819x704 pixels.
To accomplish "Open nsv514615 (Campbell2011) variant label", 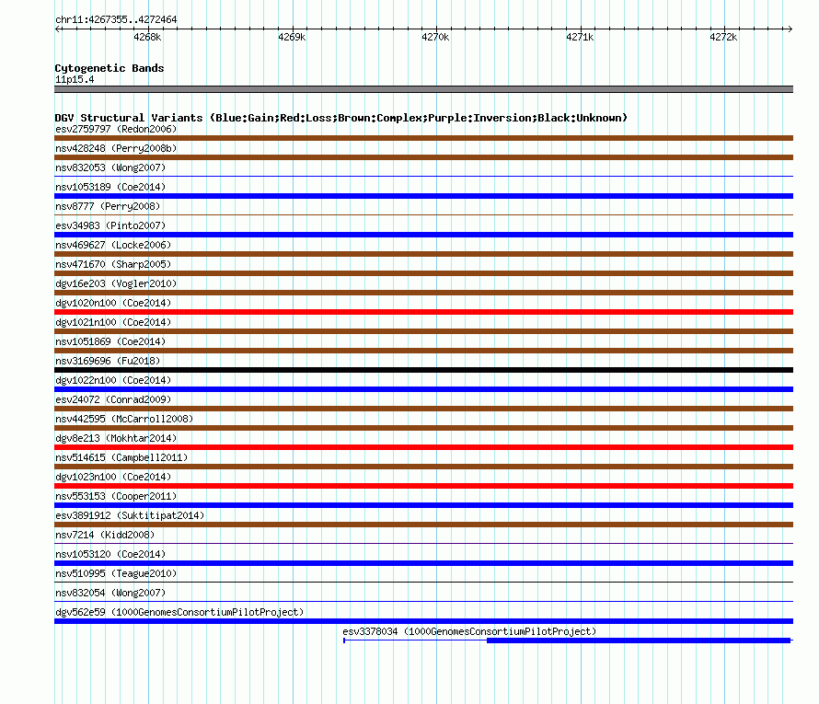I will tap(121, 457).
